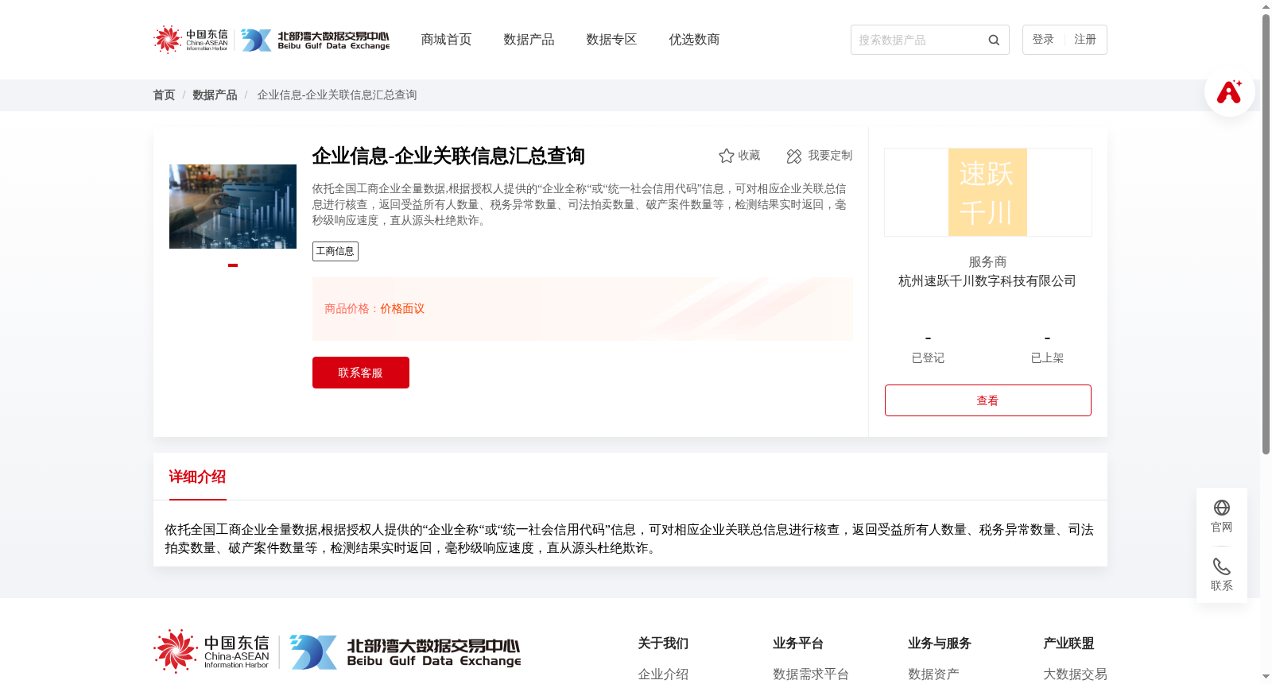1272x684 pixels.
Task: Open the red AI assistant floating icon
Action: click(x=1230, y=91)
